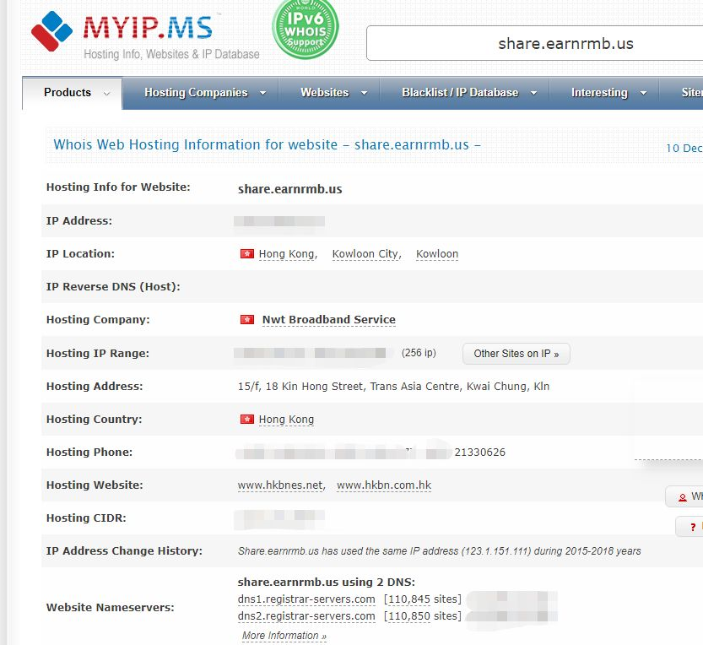Click the Other Sites on IP button
The height and width of the screenshot is (645, 703).
tap(516, 354)
